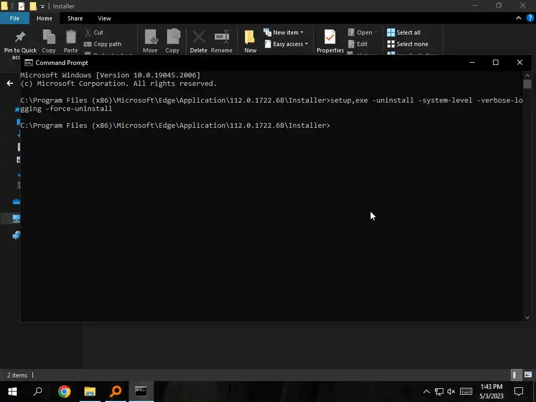536x402 pixels.
Task: Click the Command Prompt scrollbar thumb
Action: pos(527,84)
